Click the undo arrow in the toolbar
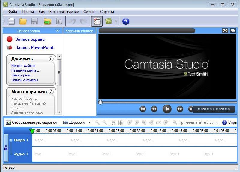The image size is (240, 172). point(72,21)
